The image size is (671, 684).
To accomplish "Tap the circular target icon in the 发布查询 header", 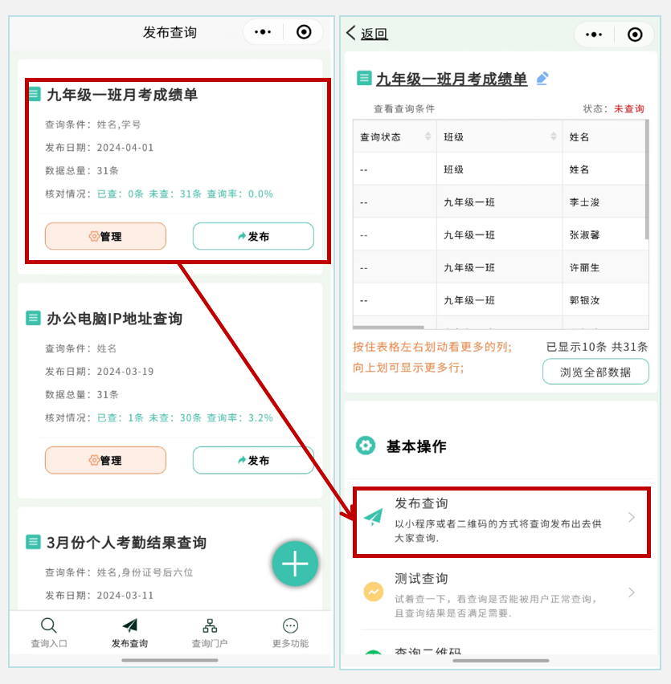I will pos(304,32).
